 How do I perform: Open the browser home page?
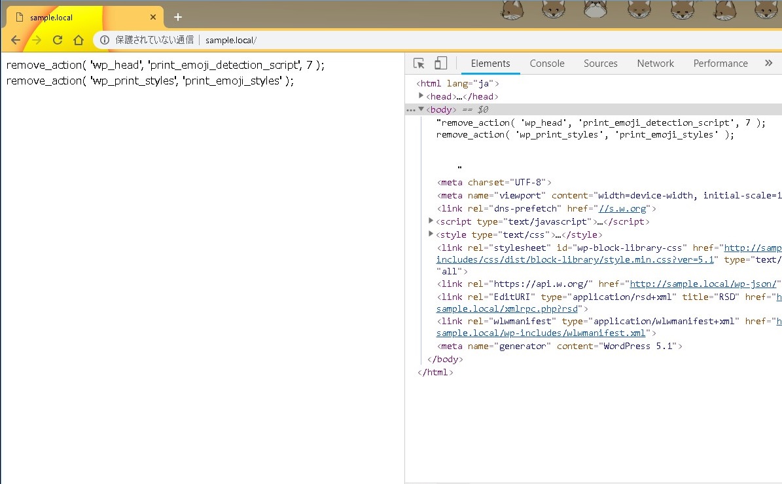78,40
